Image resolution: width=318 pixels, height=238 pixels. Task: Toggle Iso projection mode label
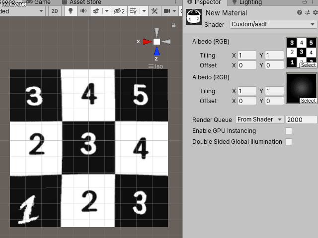[x=156, y=66]
